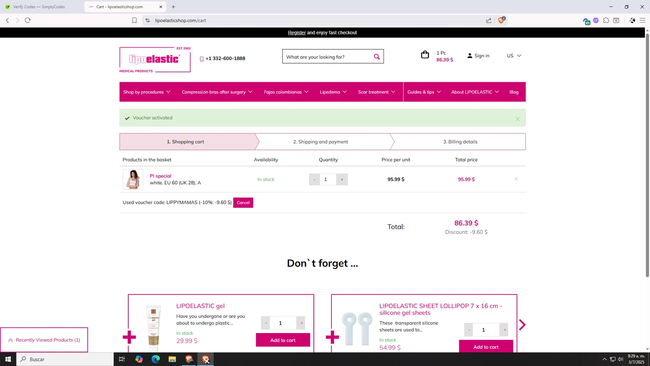Image resolution: width=650 pixels, height=366 pixels.
Task: Increase SHEET LOLLIPOP quantity
Action: pyautogui.click(x=504, y=330)
